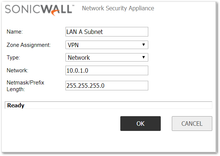This screenshot has height=156, width=220.
Task: Click the Name: label
Action: (15, 32)
